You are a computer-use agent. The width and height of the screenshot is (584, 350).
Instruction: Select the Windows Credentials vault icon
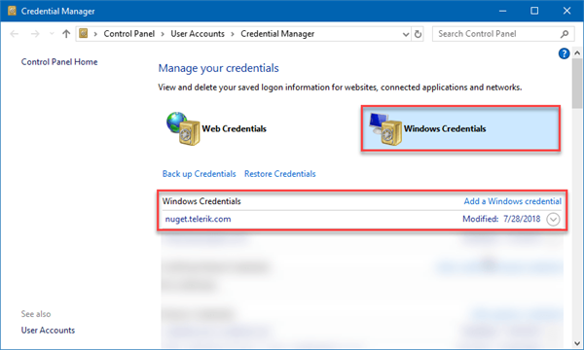[385, 129]
